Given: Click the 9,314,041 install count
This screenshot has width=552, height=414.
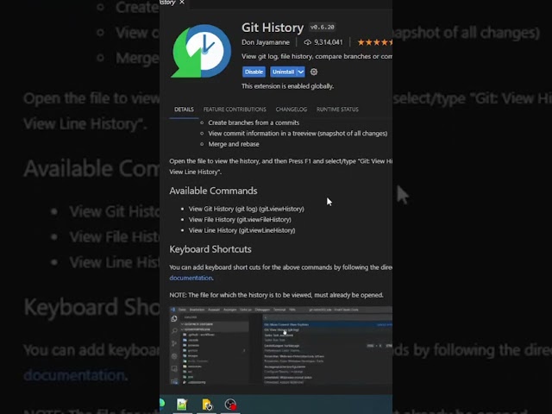Looking at the screenshot, I should (328, 42).
